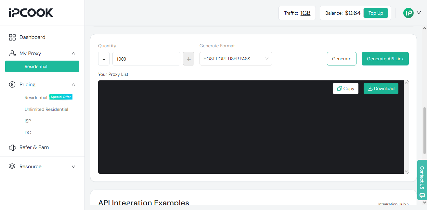Open the Generate Format dropdown
This screenshot has width=427, height=210.
[236, 59]
